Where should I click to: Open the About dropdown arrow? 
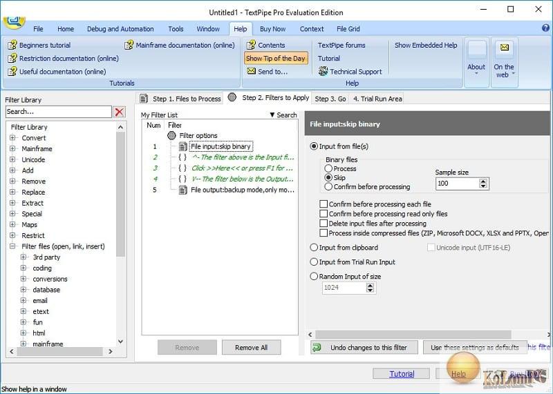(x=476, y=73)
